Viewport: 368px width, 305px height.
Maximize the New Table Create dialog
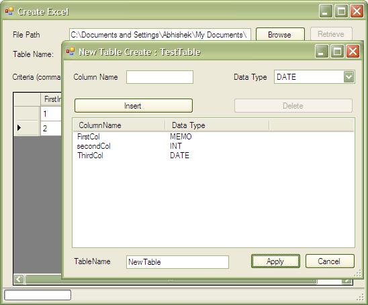coord(338,52)
